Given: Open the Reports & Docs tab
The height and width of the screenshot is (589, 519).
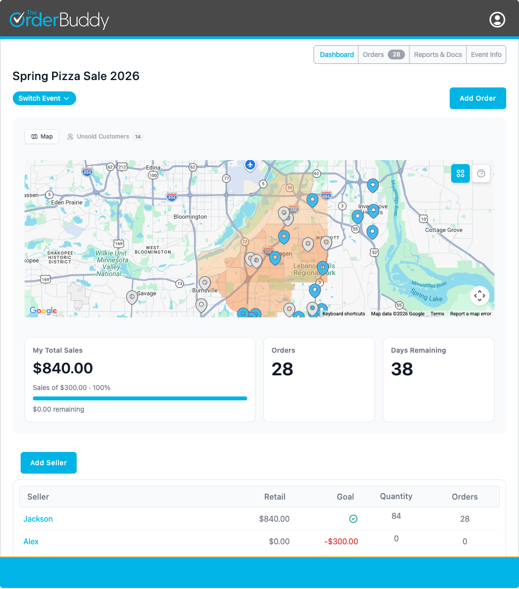Looking at the screenshot, I should pos(437,55).
